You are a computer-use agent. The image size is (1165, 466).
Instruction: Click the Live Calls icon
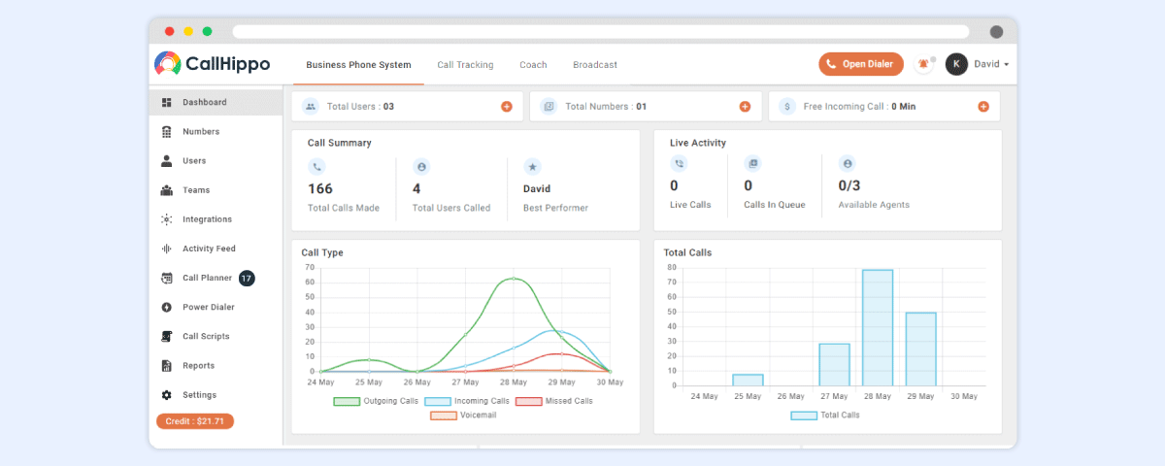click(x=679, y=163)
